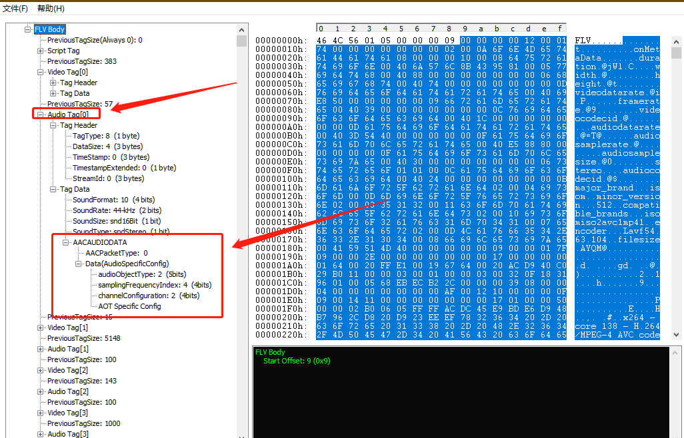Select PreviousTagSize(Always 0): 0 row
This screenshot has height=438, width=684.
(x=95, y=40)
